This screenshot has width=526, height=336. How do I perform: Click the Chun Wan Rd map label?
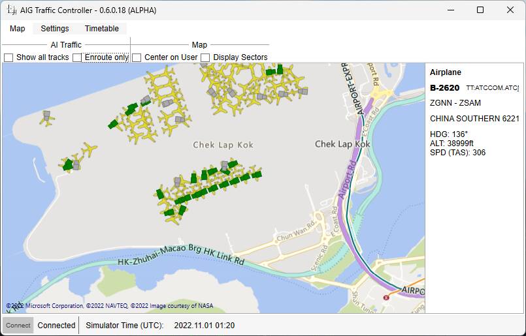click(296, 231)
